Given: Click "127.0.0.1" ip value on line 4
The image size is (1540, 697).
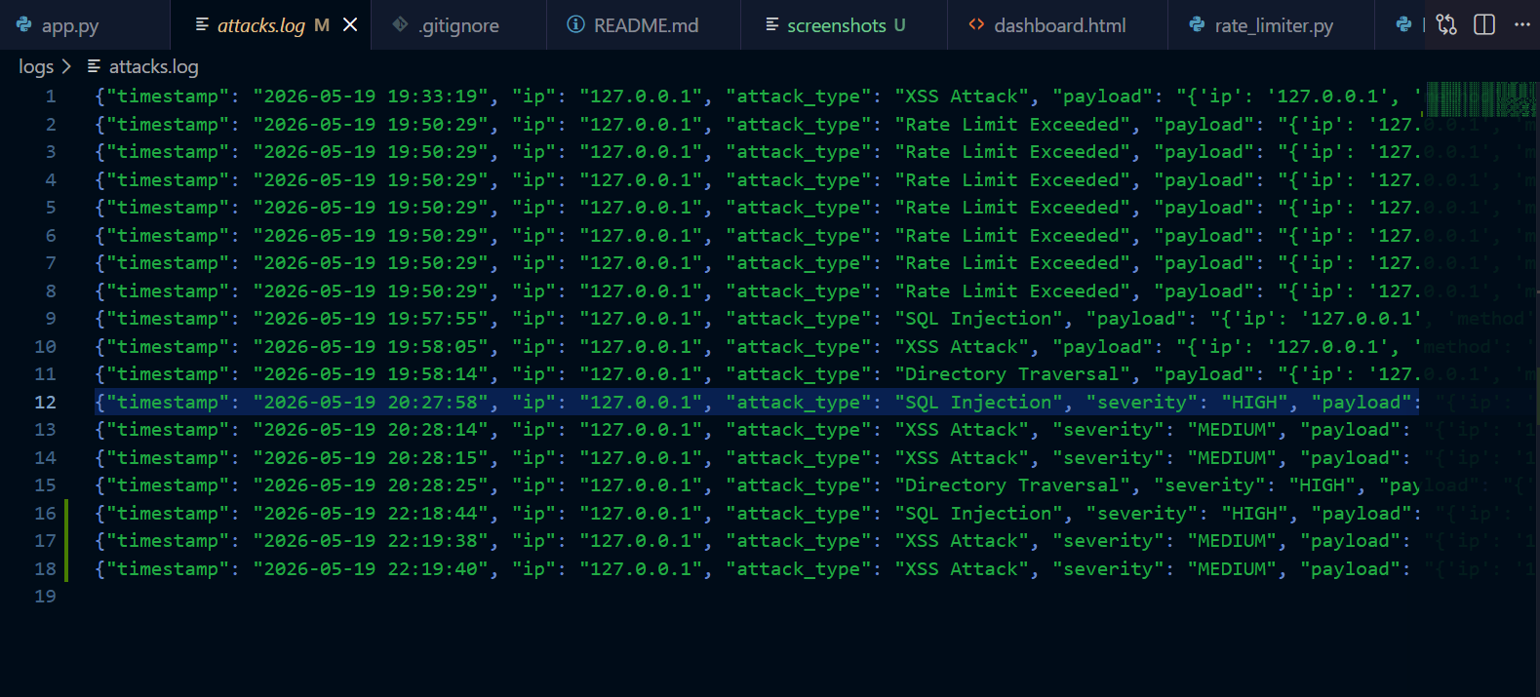Looking at the screenshot, I should (x=641, y=180).
